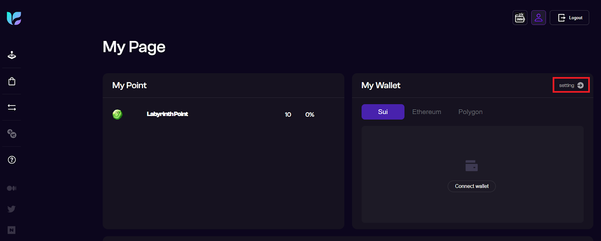601x241 pixels.
Task: Select the LabyrinthPoint row label
Action: click(167, 114)
